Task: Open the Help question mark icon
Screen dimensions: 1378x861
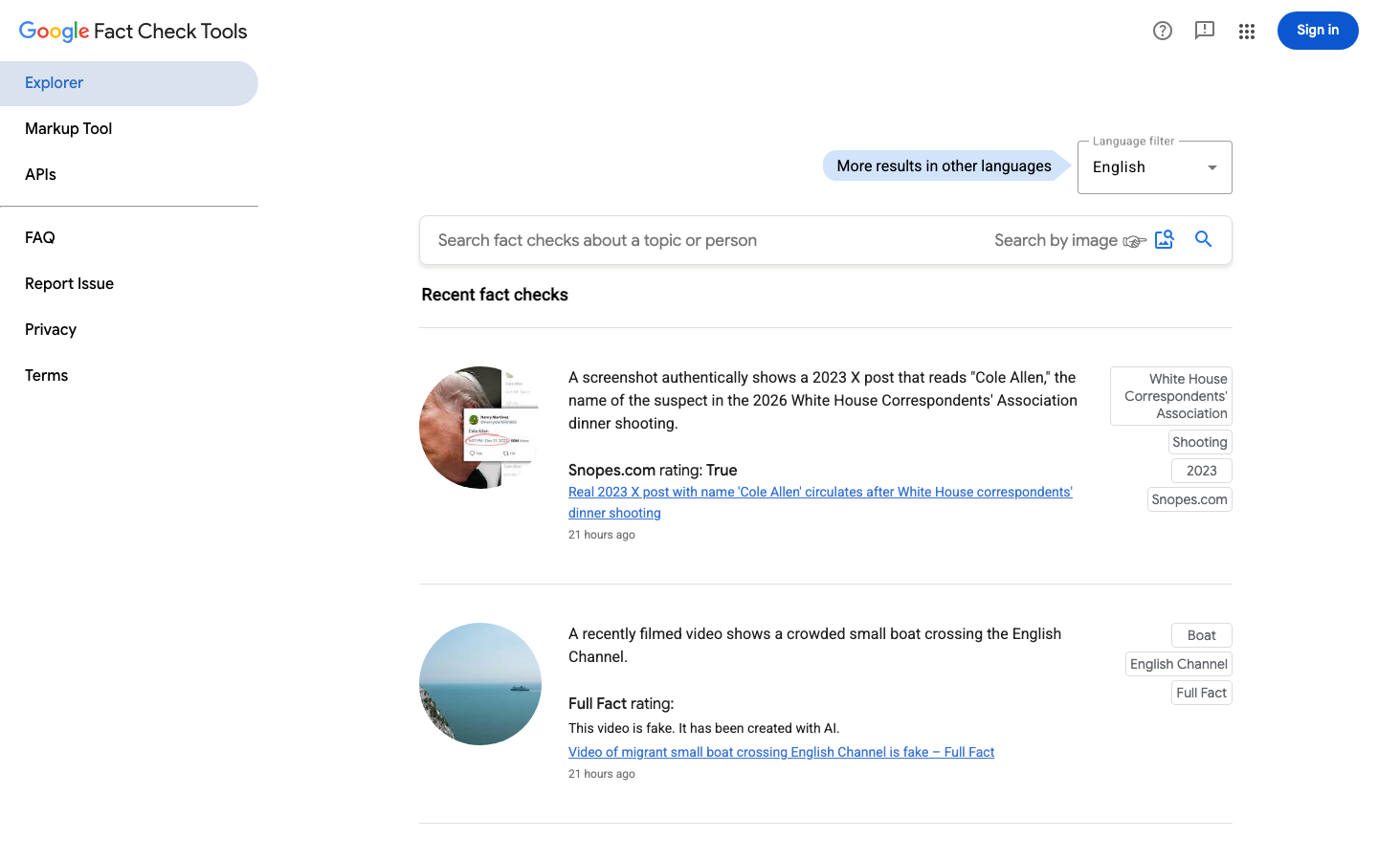Action: 1163,31
